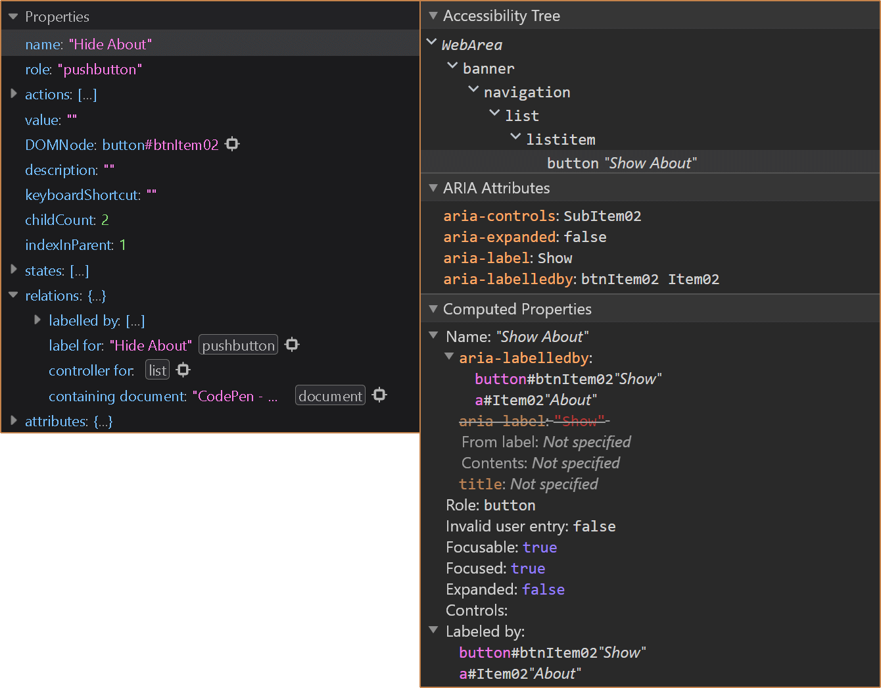The height and width of the screenshot is (688, 881).
Task: Click the Expanded false computed row
Action: [505, 589]
